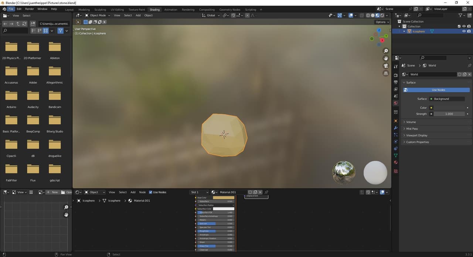The height and width of the screenshot is (257, 473).
Task: Click the viewport pan hand gizmo
Action: [x=386, y=58]
